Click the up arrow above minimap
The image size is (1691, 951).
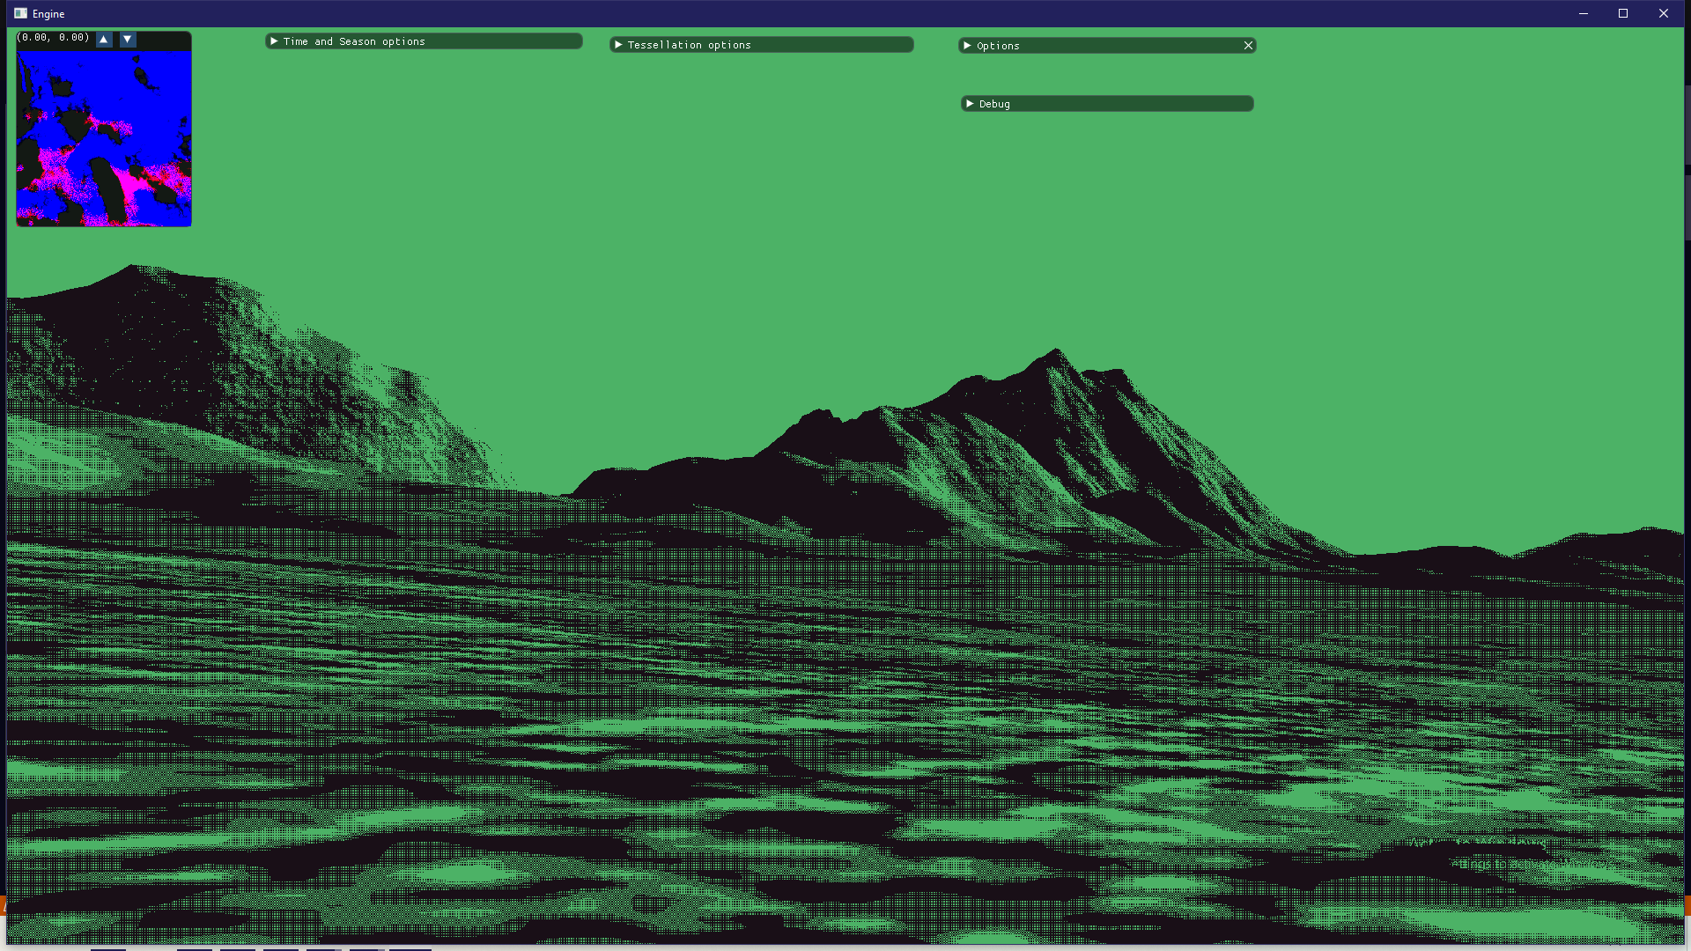click(104, 40)
